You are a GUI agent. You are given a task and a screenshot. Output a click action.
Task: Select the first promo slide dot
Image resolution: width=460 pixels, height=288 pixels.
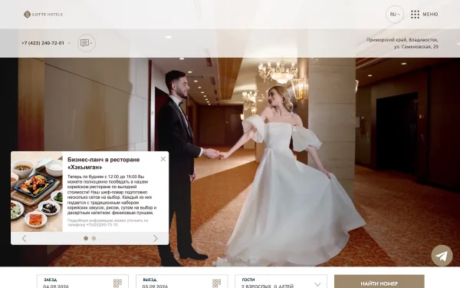point(86,238)
